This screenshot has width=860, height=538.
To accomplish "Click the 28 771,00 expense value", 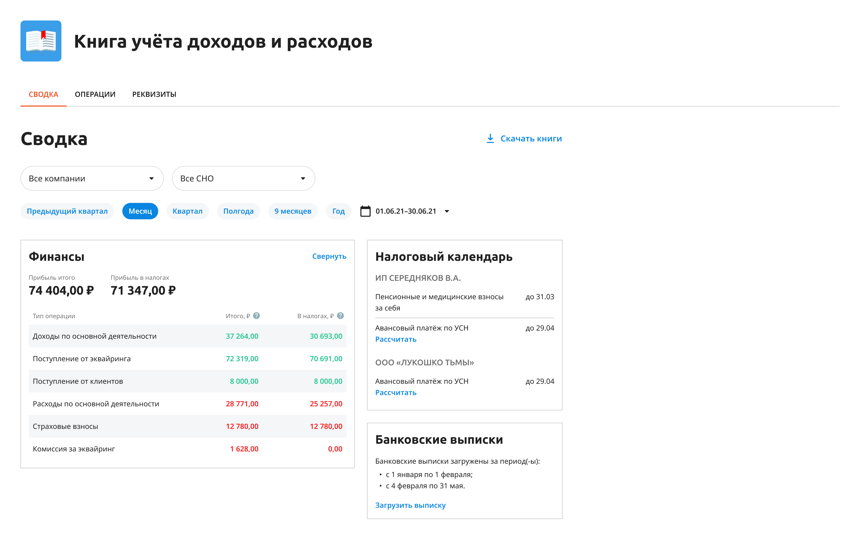I will pos(242,404).
